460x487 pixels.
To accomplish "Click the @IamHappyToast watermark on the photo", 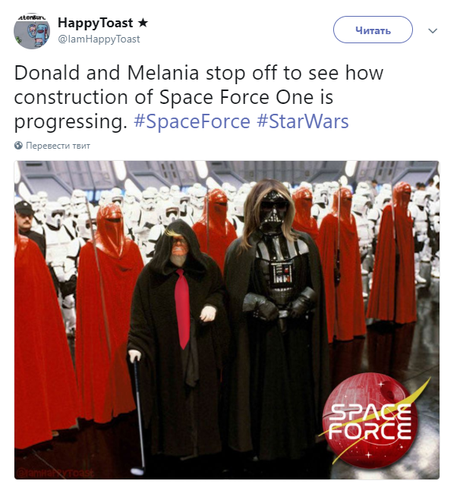I will pyautogui.click(x=55, y=473).
